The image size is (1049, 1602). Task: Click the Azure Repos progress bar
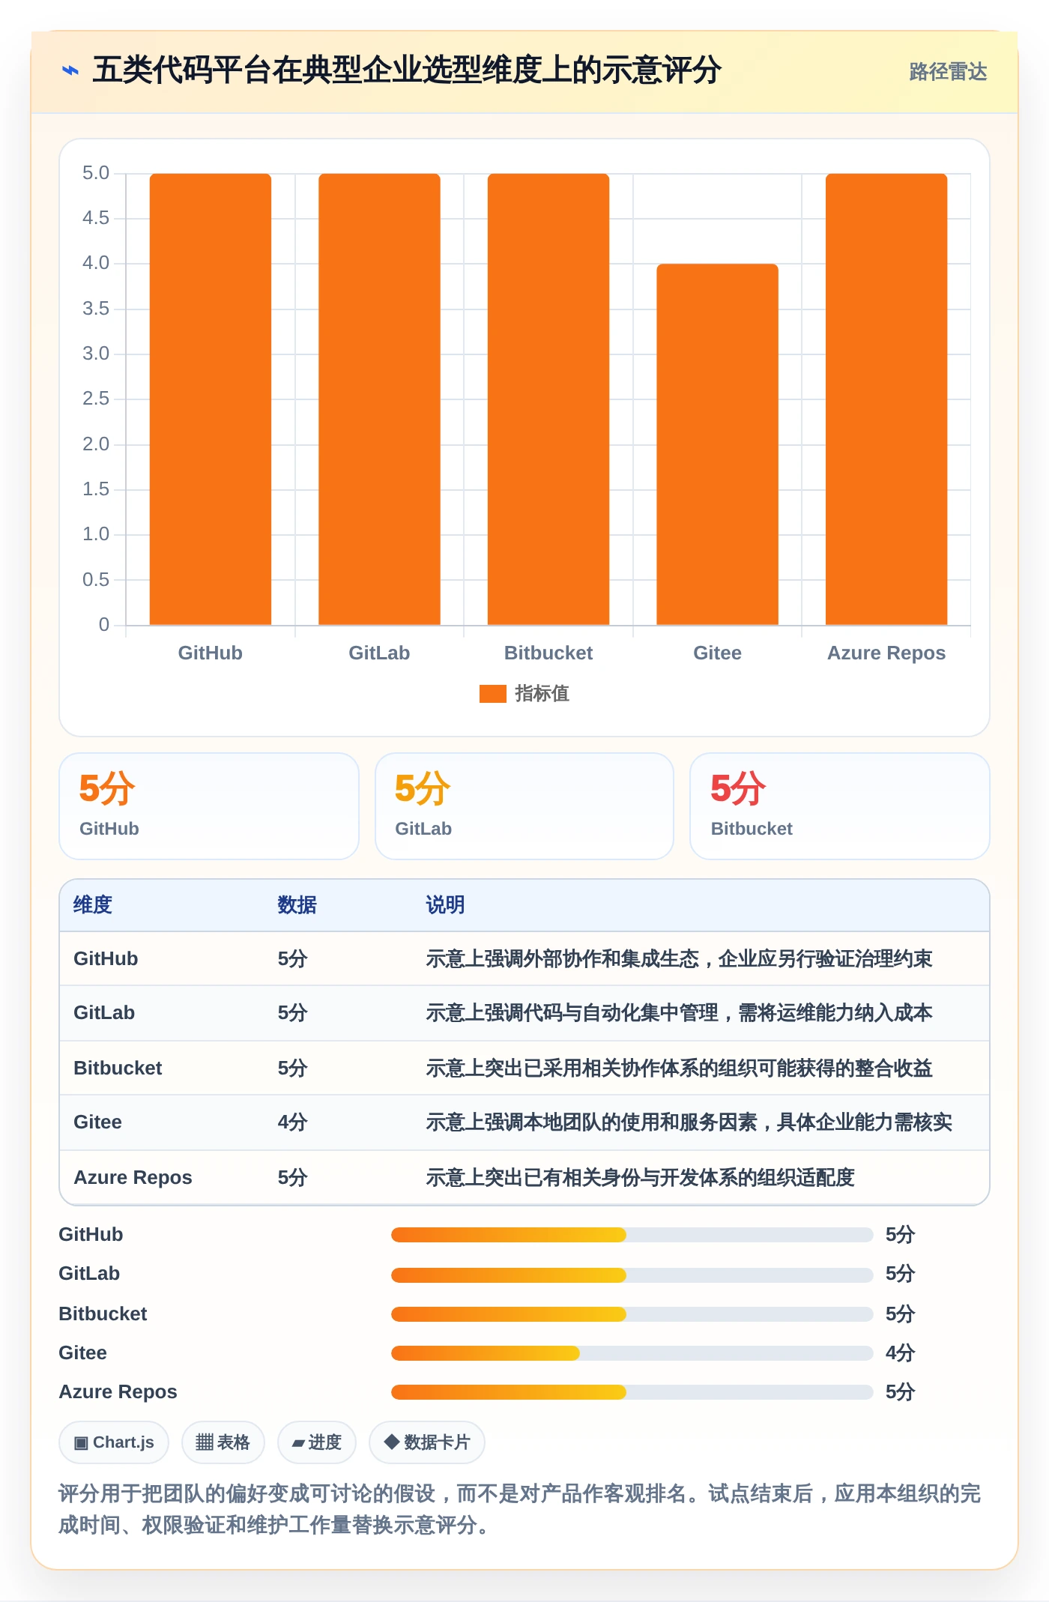click(632, 1392)
